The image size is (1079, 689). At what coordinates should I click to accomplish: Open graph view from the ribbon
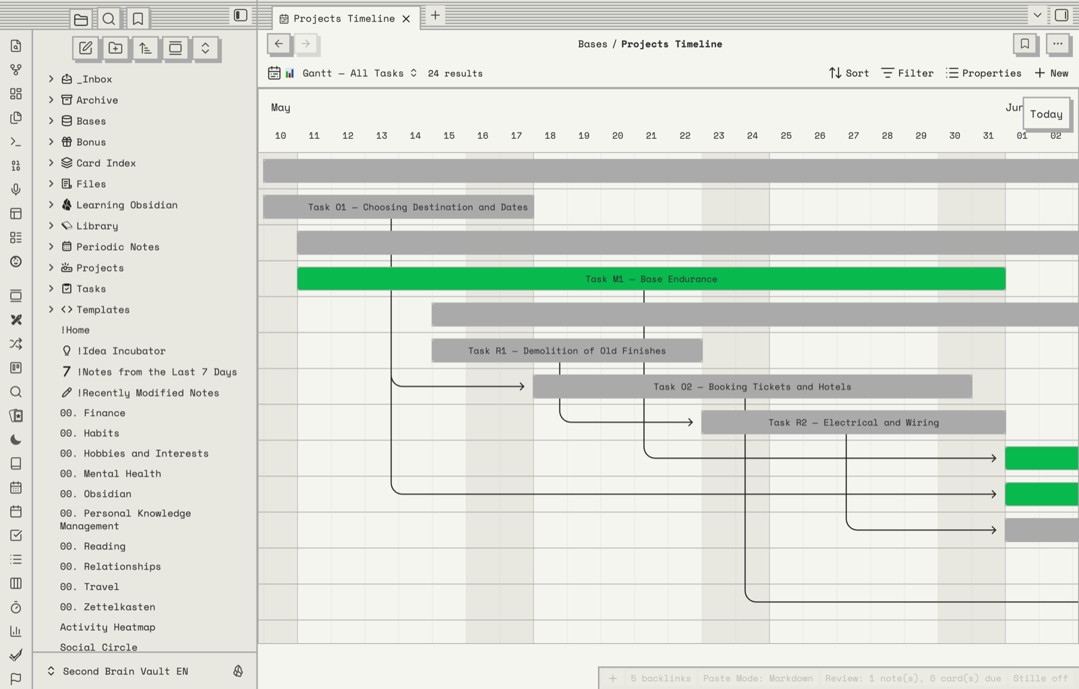pos(16,69)
